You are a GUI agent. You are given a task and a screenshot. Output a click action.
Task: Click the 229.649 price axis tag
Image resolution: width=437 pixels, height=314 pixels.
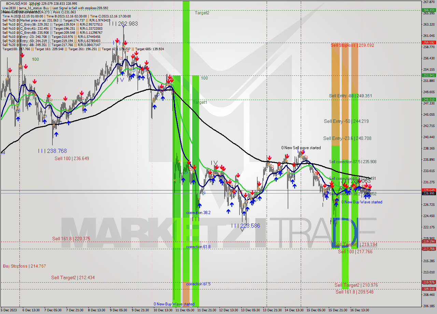point(429,190)
